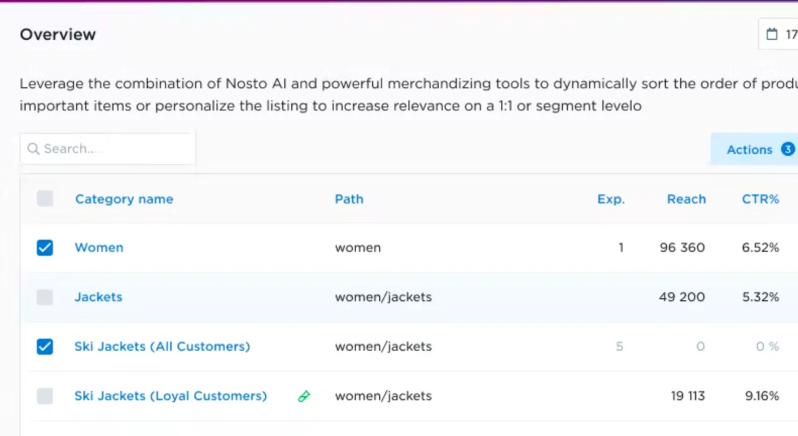The width and height of the screenshot is (798, 436).
Task: Click the reach value "96 360"
Action: click(x=682, y=247)
